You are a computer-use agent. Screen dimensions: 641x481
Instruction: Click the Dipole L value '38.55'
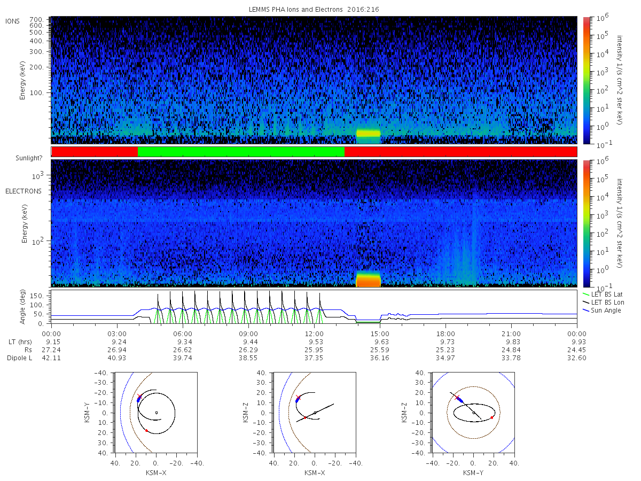tap(248, 358)
